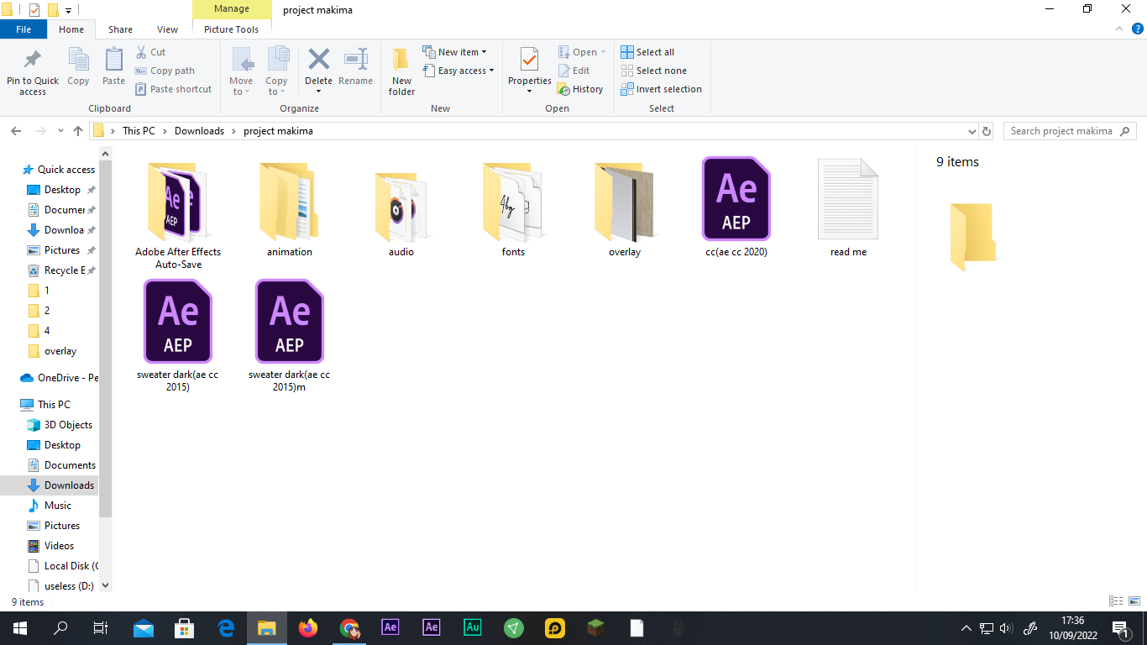Screen dimensions: 1147x645
Task: Click Copy path in Clipboard group
Action: (165, 71)
